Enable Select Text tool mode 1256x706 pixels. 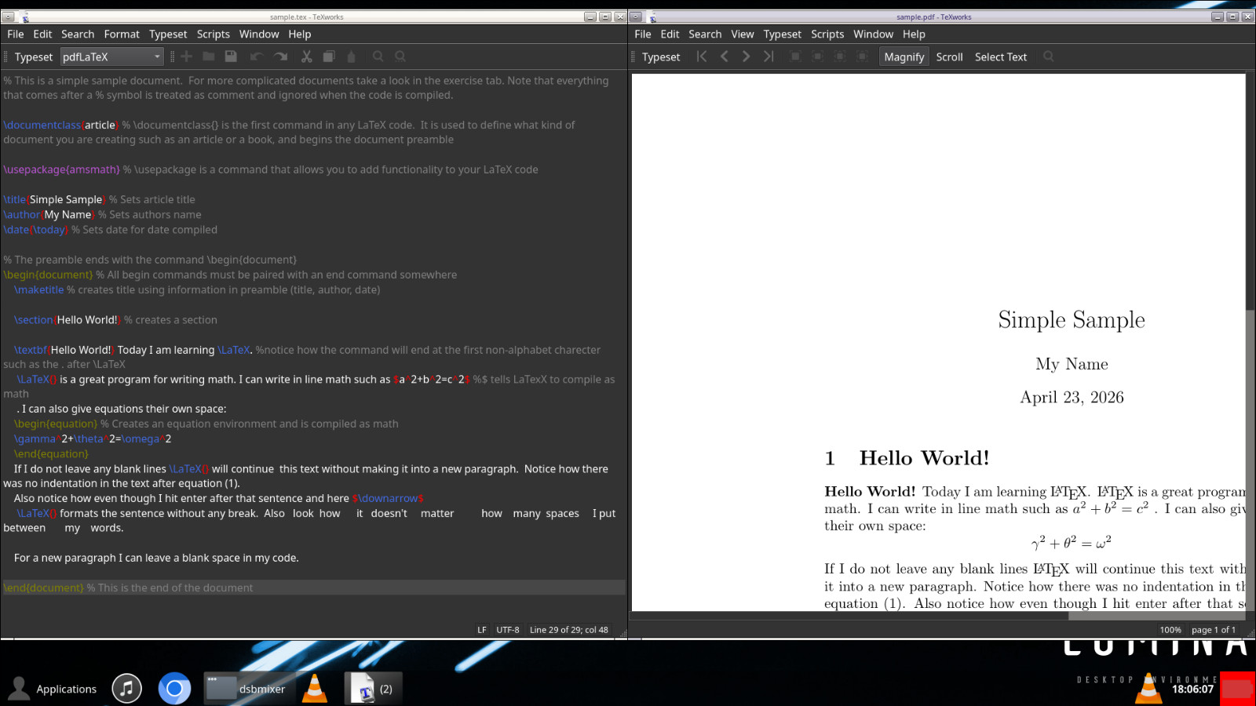1001,56
